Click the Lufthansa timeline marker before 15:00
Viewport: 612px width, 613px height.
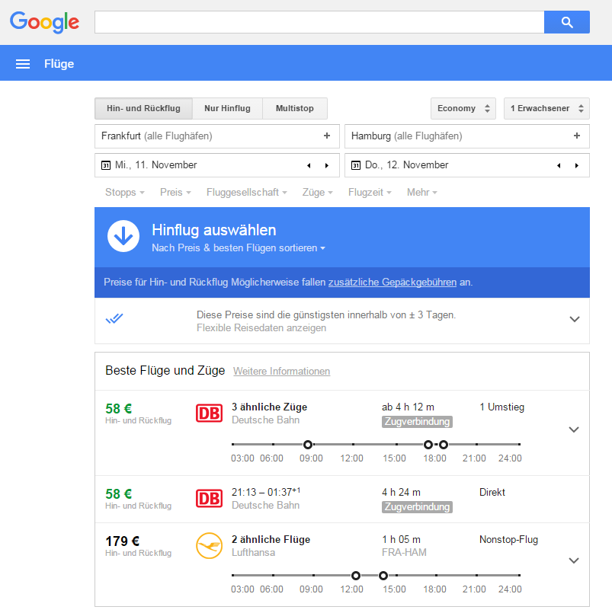point(383,576)
